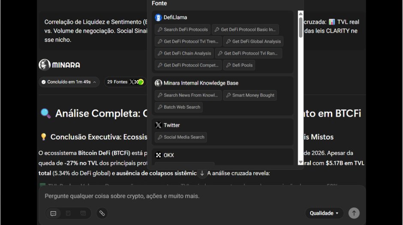Click the green check icon beside Concluído
The image size is (403, 225).
coord(43,82)
